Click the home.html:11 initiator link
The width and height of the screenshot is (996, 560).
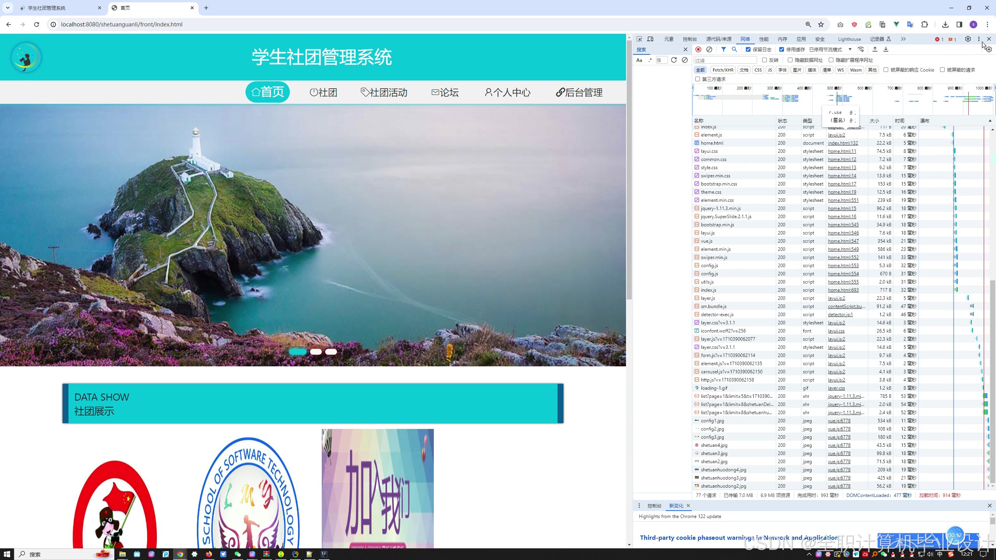click(842, 151)
